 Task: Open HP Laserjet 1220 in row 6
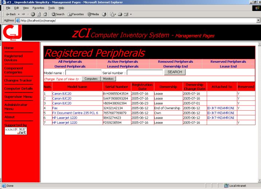65,118
